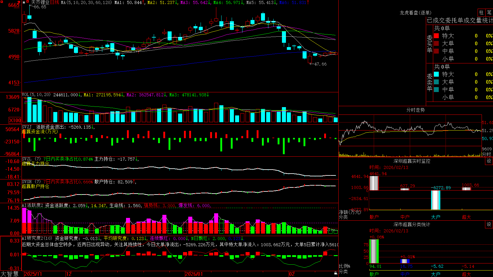Click the dark red 大单 buy-order swatch

436,43
